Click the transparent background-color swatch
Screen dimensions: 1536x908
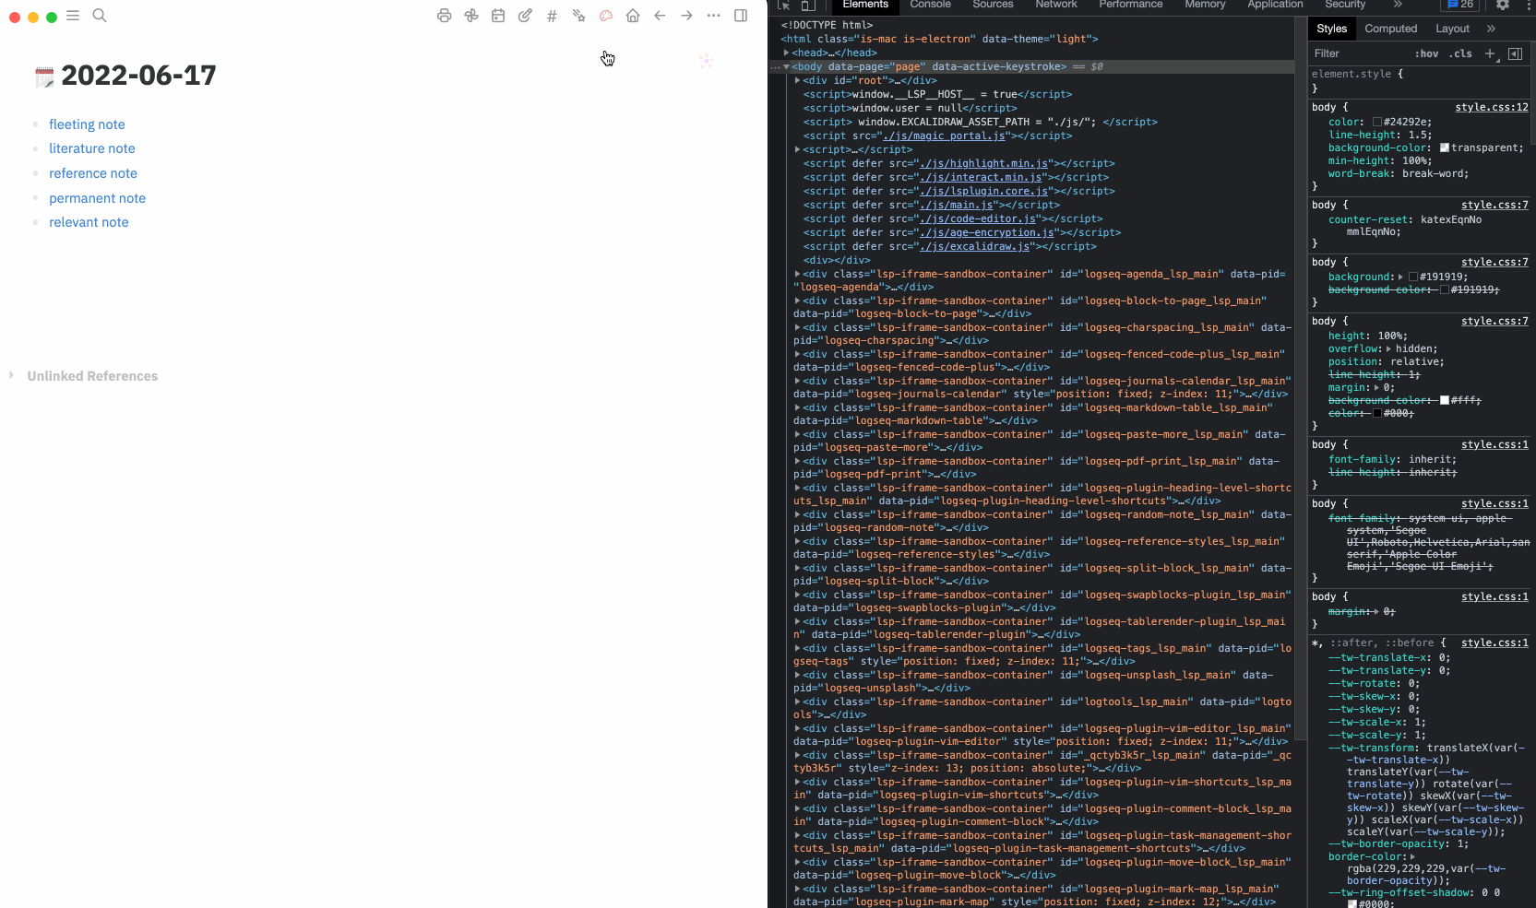click(1445, 147)
